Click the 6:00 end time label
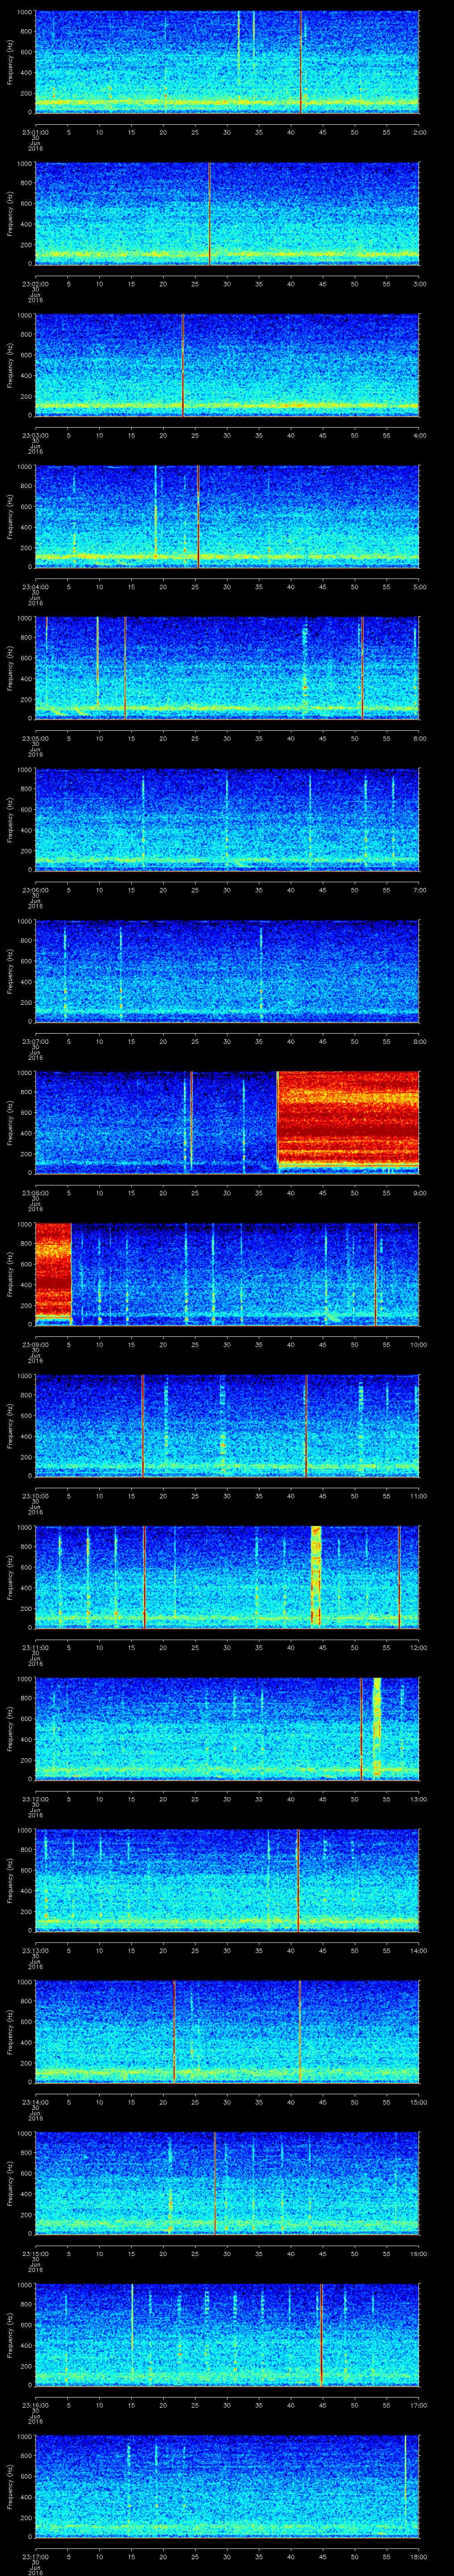 click(x=419, y=738)
